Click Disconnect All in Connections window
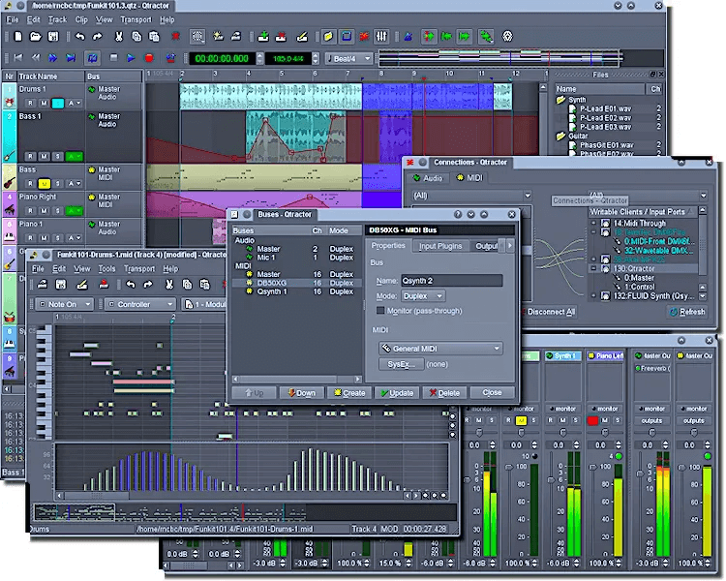The image size is (726, 581). (550, 312)
